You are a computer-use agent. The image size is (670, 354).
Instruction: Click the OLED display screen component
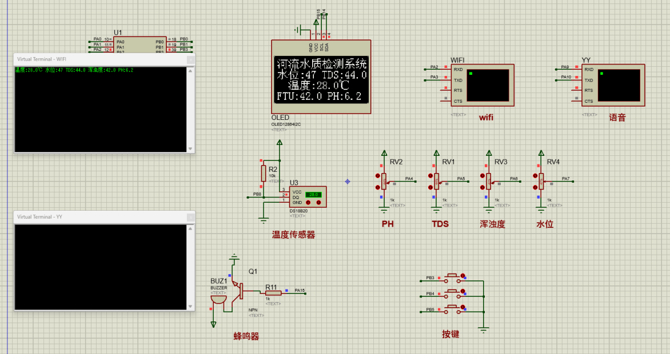click(321, 79)
